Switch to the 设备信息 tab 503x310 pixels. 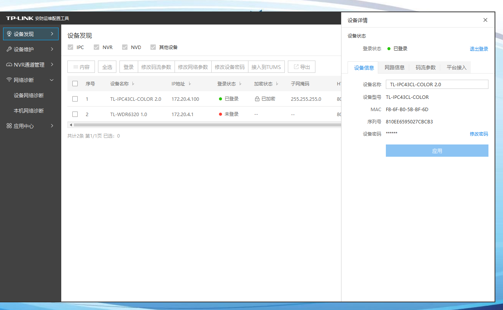click(x=364, y=67)
